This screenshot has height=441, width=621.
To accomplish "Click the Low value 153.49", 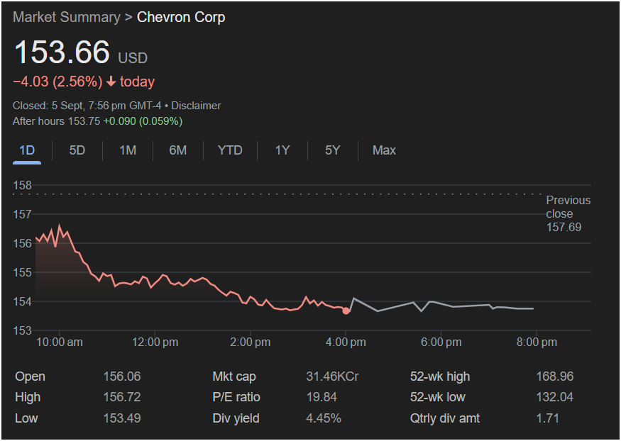I will coord(122,418).
